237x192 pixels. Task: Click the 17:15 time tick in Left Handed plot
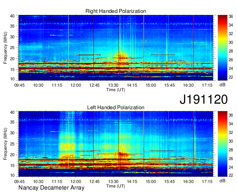coord(207,182)
